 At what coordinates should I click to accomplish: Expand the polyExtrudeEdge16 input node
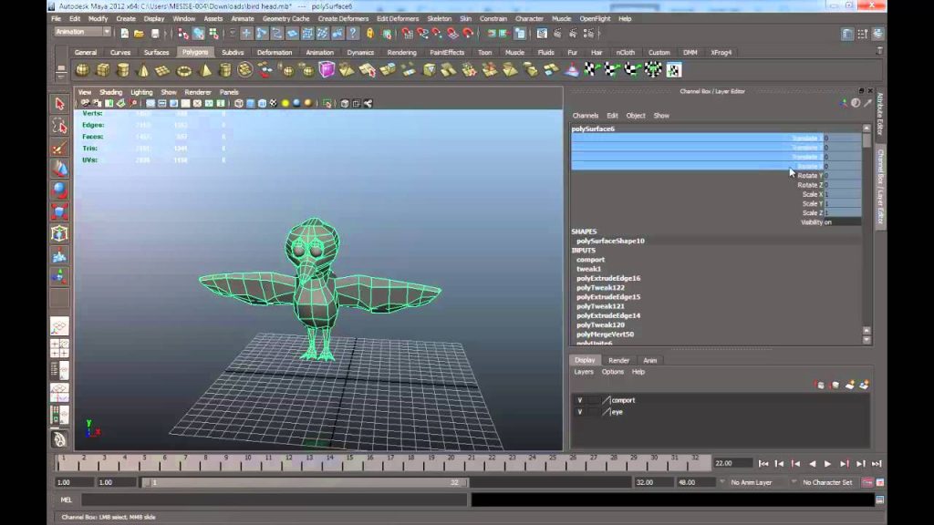coord(608,279)
